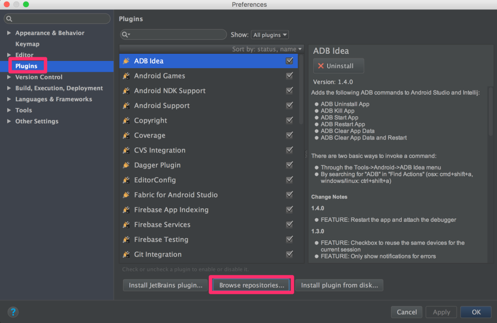Click the Android Support plugin icon

coord(126,105)
